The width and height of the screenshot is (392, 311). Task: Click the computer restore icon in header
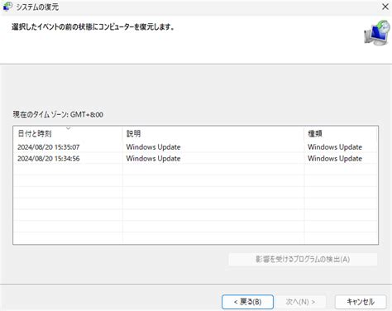point(377,32)
